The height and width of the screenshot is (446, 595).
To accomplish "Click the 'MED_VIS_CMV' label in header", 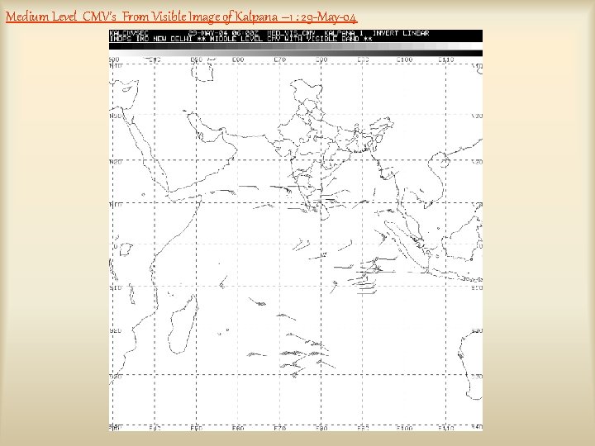I will point(291,33).
